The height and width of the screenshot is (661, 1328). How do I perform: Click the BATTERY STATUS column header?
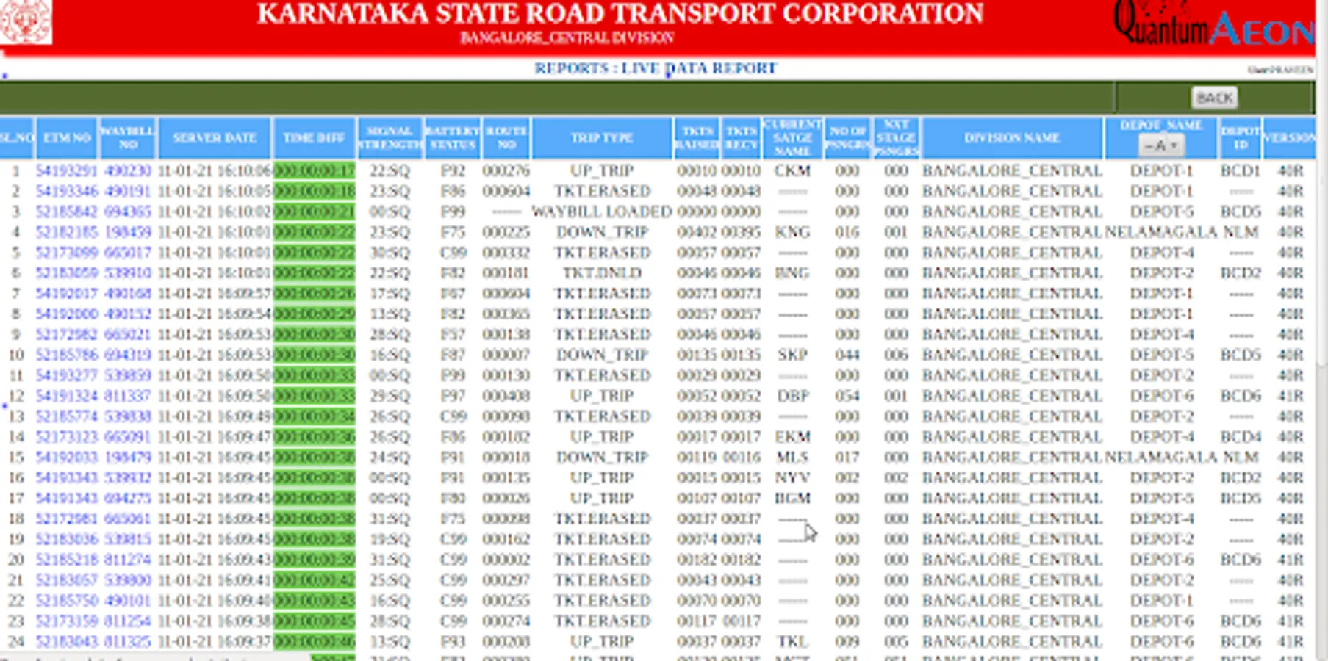pyautogui.click(x=452, y=138)
